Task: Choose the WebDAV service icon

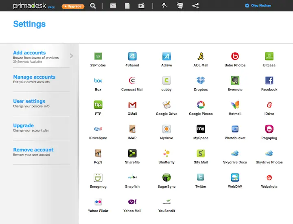Action: [235, 178]
